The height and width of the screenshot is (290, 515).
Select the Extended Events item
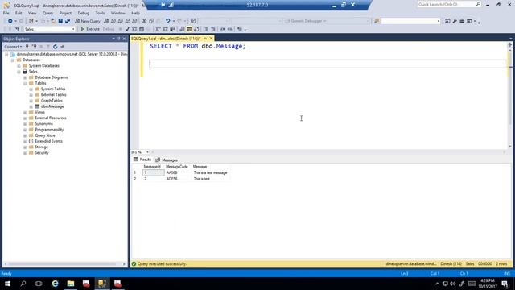pyautogui.click(x=48, y=141)
